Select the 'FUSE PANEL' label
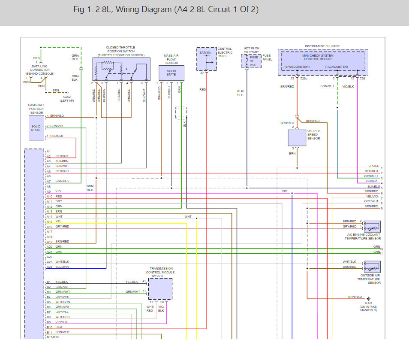The height and width of the screenshot is (352, 409). point(267,58)
